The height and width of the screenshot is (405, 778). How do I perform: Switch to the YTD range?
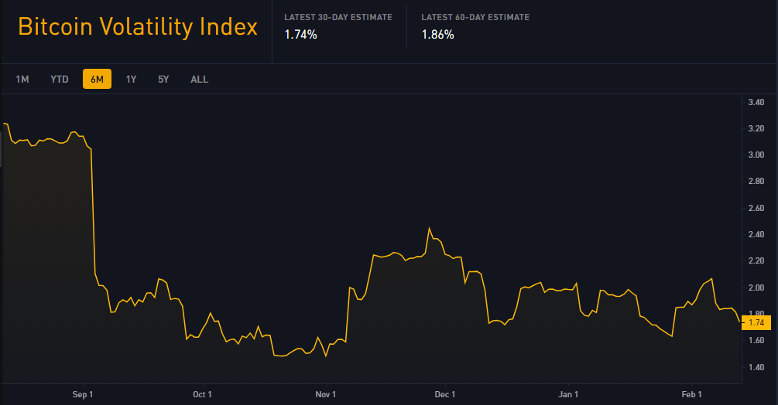pos(60,79)
